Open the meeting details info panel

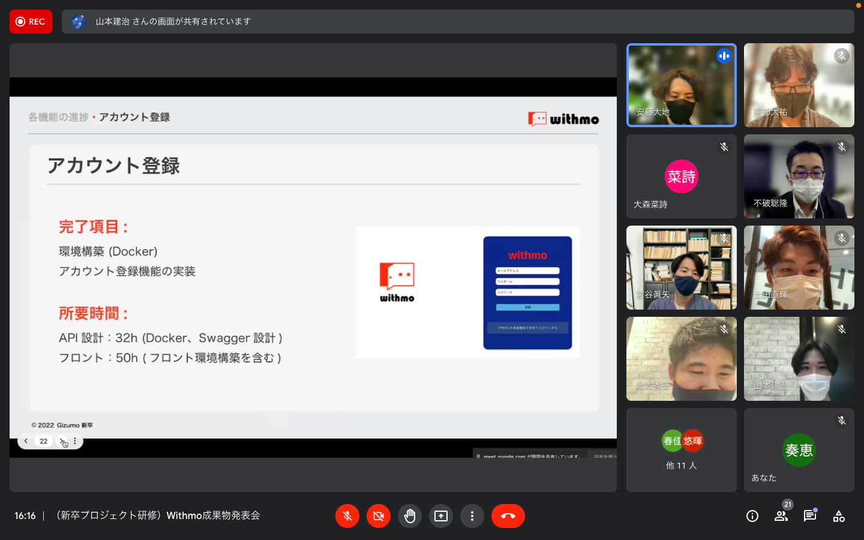pyautogui.click(x=752, y=516)
